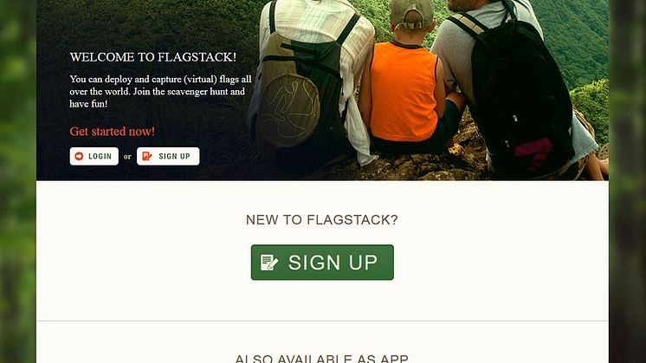Click the 'WELCOME TO FLAGSTACK!' heading
Viewport: 646px width, 363px height.
click(x=153, y=57)
